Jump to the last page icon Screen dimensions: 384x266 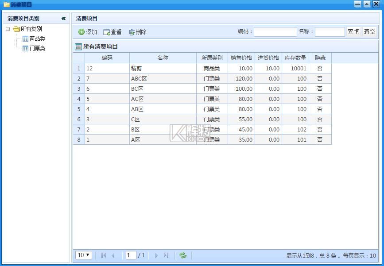[x=166, y=255]
